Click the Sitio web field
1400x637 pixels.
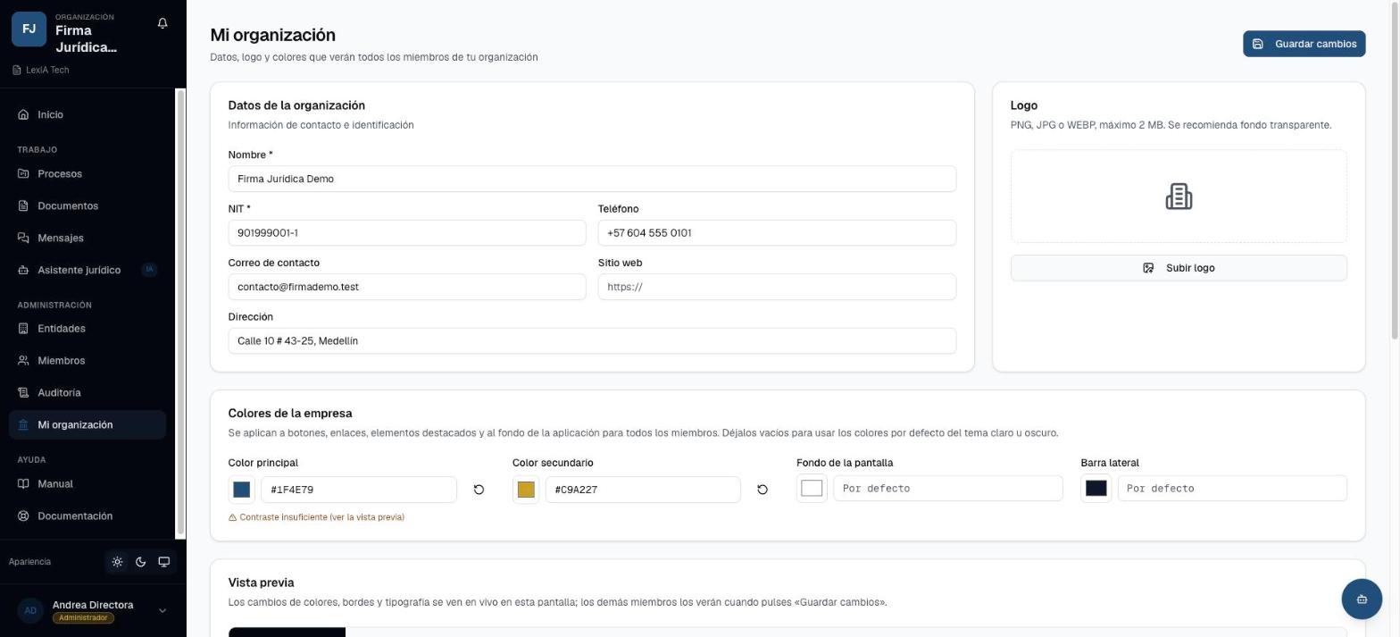777,287
